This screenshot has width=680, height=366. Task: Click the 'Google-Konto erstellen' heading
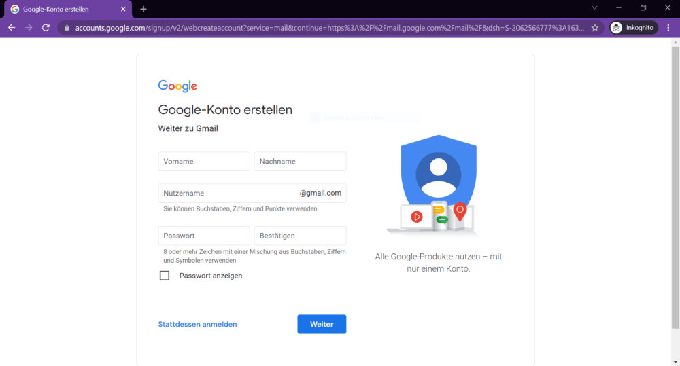point(225,110)
